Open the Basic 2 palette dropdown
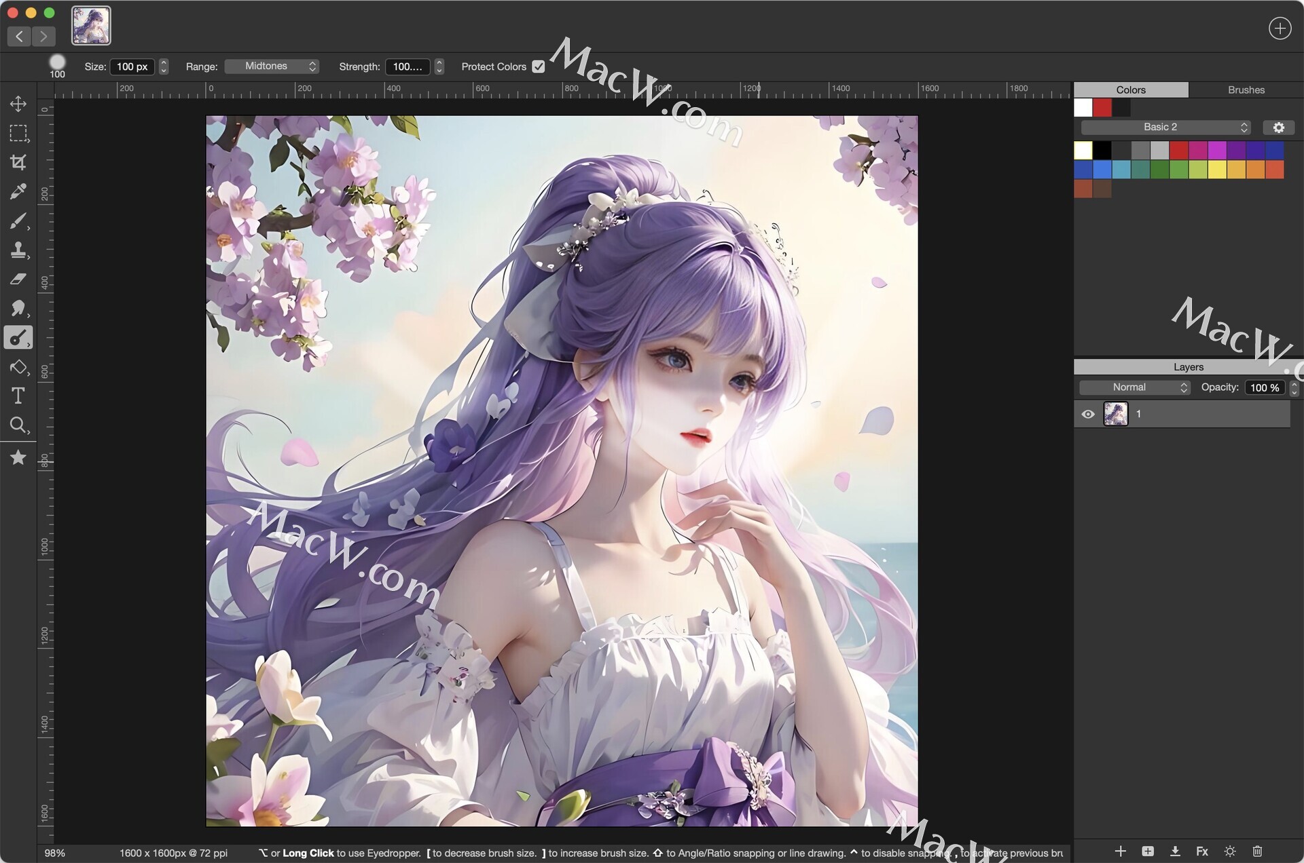 point(1165,128)
